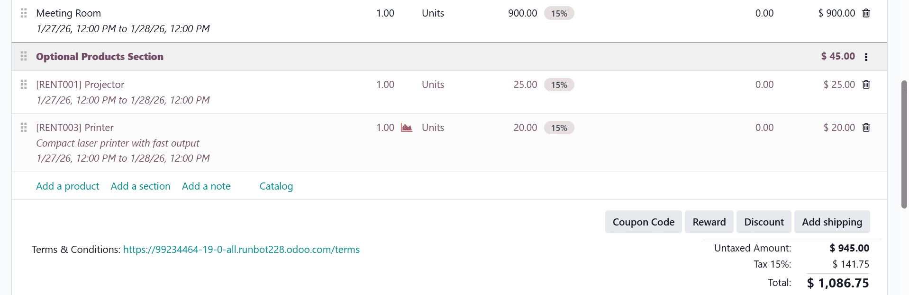Image resolution: width=909 pixels, height=295 pixels.
Task: Click the trash icon on the Printer line
Action: click(866, 128)
